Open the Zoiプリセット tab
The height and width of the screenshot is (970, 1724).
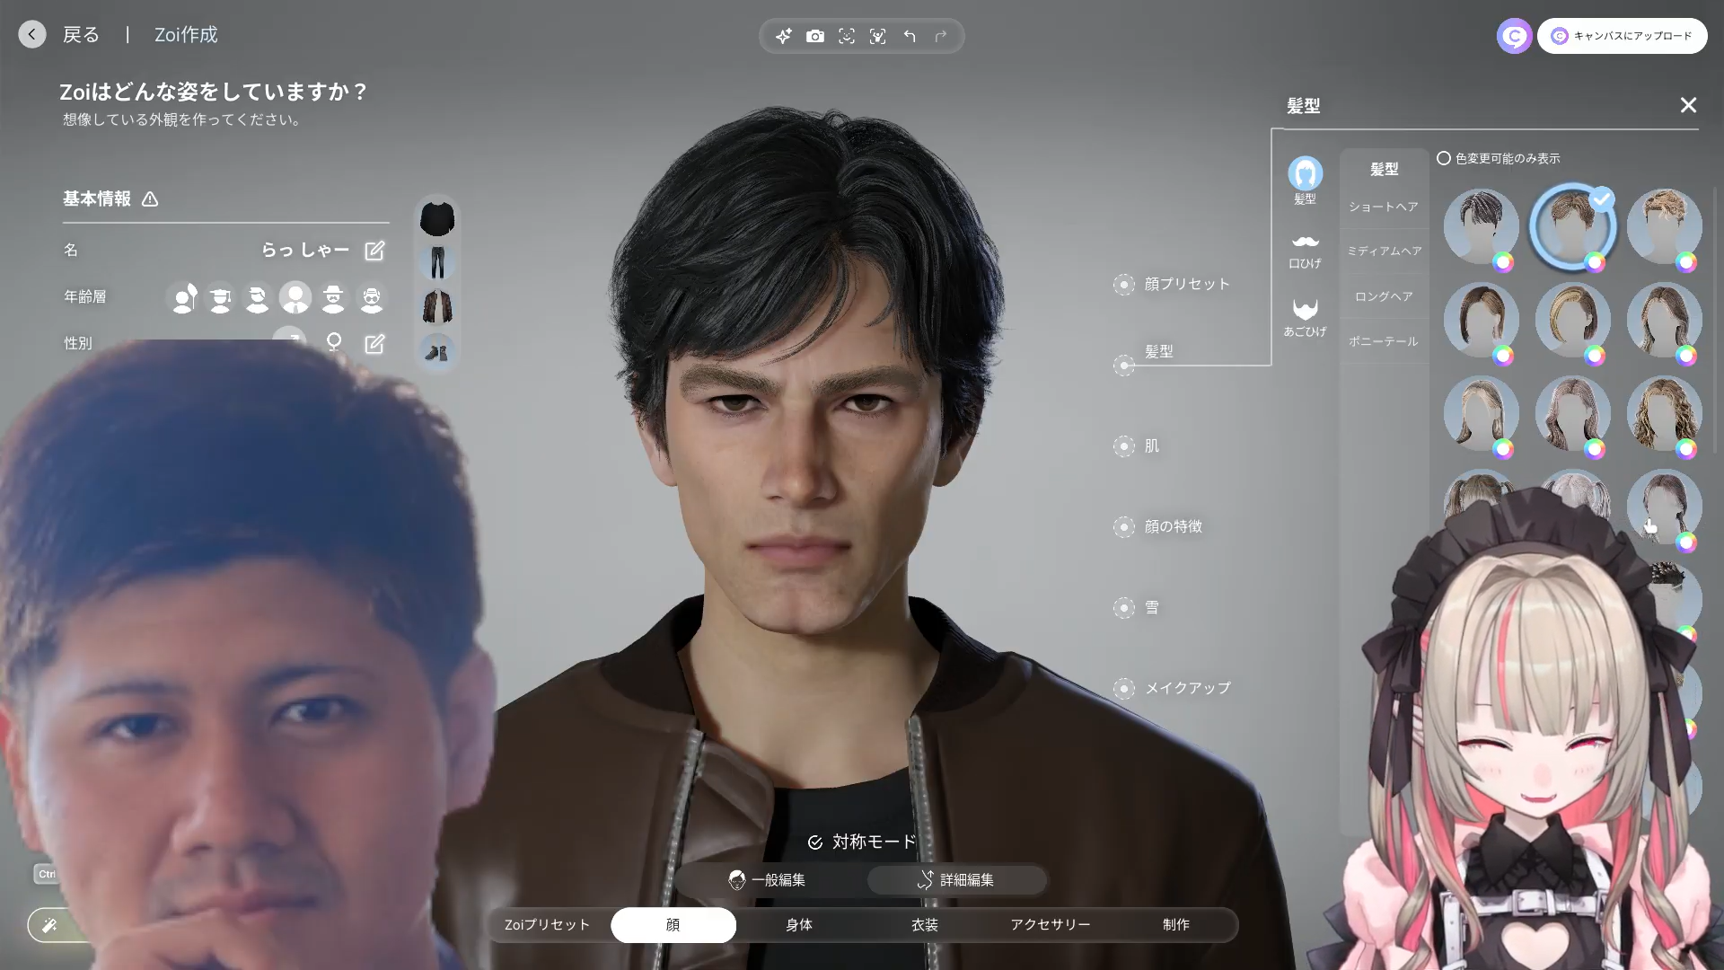pyautogui.click(x=548, y=925)
